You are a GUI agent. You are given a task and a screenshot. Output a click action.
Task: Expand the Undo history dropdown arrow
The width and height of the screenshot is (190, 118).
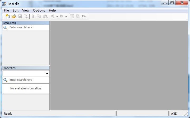coord(57,17)
